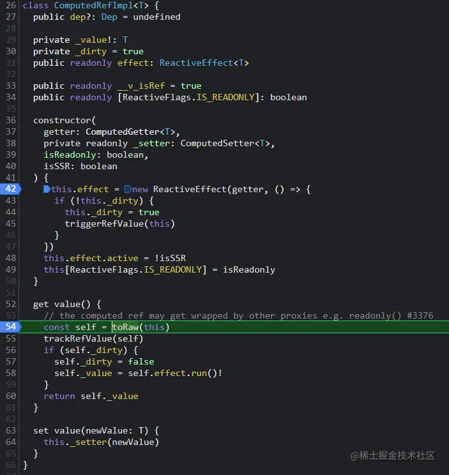Viewport: 449px width, 475px height.
Task: Click 'this._setter(newValue)' on line 64
Action: 101,442
